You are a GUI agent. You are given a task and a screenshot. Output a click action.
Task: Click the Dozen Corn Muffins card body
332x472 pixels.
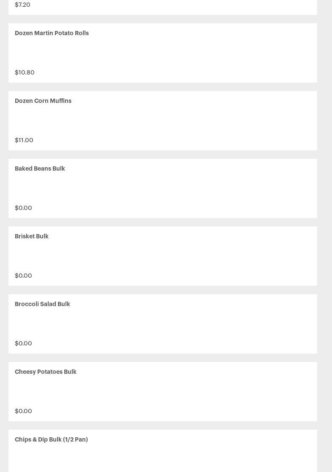[x=163, y=120]
